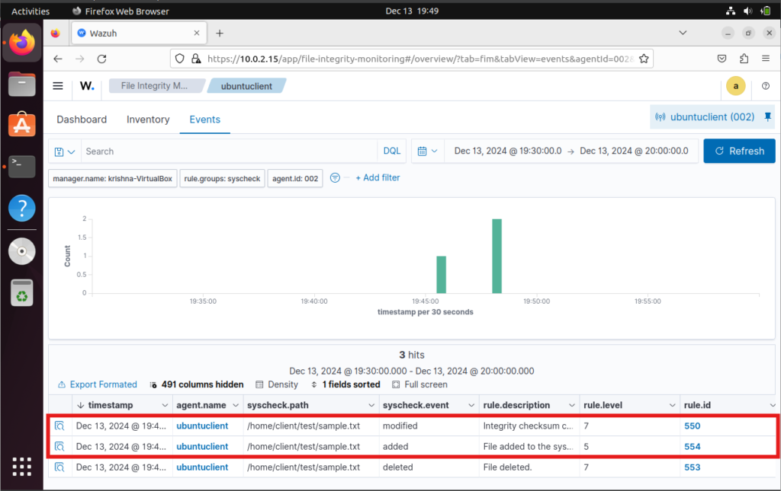Bookmark this page with the star icon

[644, 59]
